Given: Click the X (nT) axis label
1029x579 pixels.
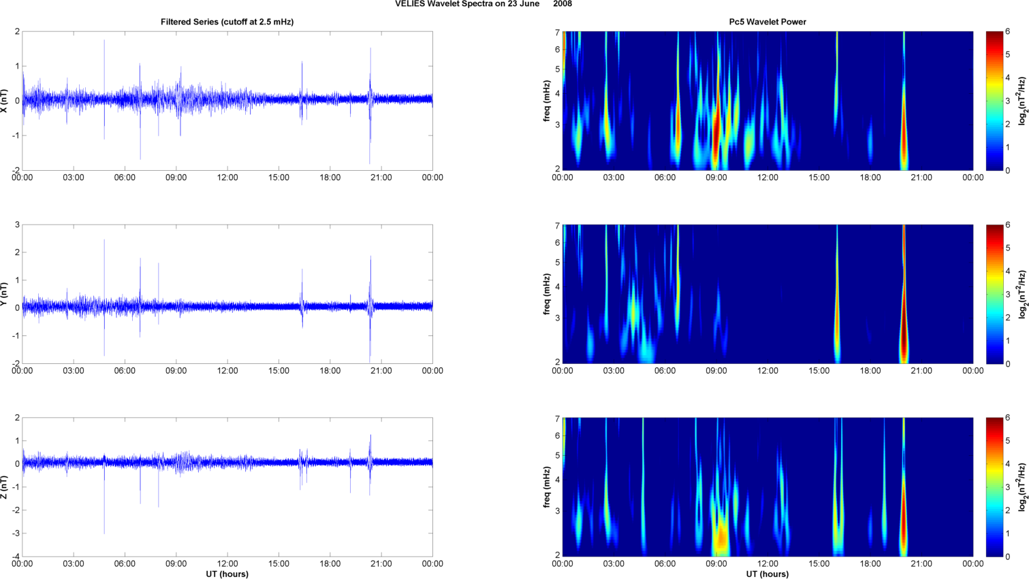Looking at the screenshot, I should point(4,101).
